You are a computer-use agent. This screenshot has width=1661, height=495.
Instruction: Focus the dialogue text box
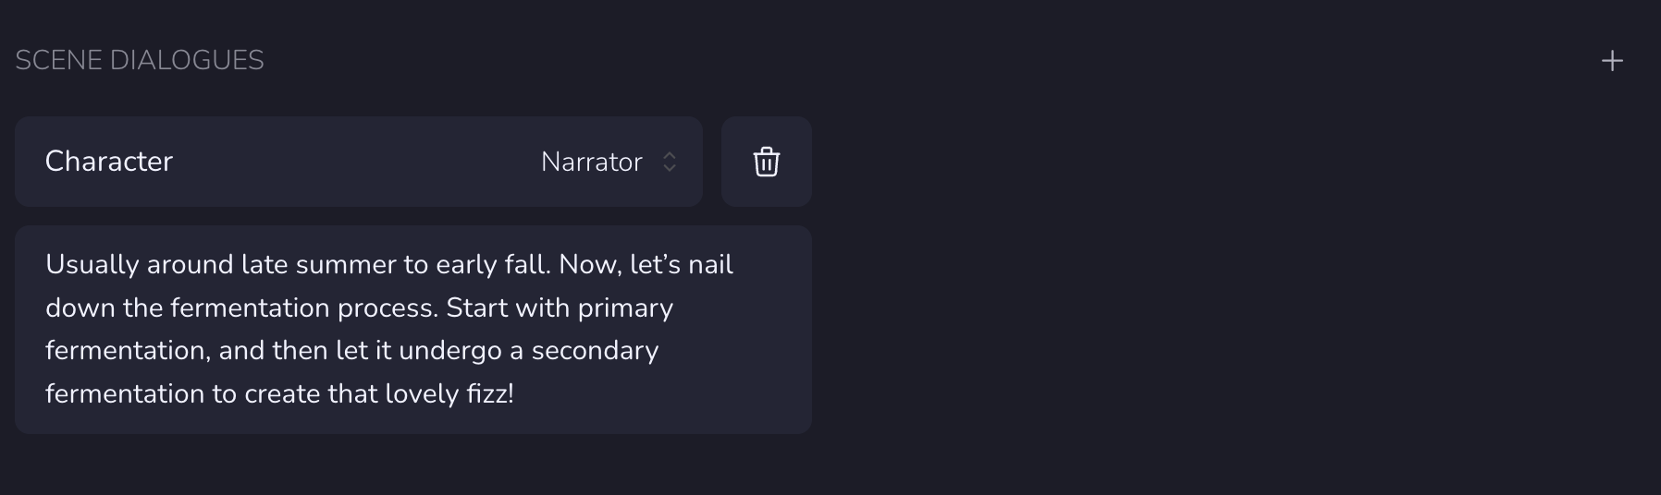[x=412, y=329]
